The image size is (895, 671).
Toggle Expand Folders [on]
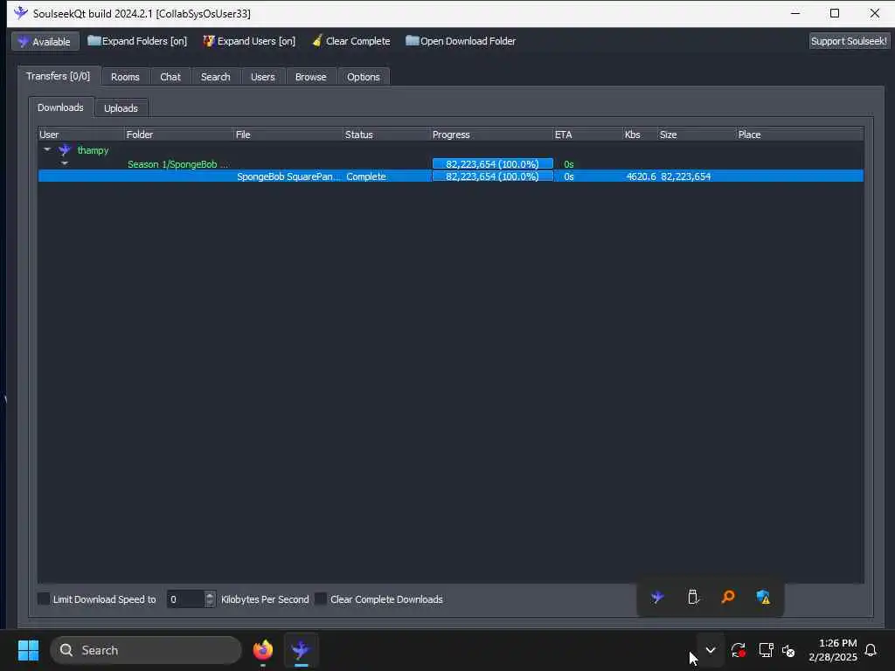click(137, 41)
